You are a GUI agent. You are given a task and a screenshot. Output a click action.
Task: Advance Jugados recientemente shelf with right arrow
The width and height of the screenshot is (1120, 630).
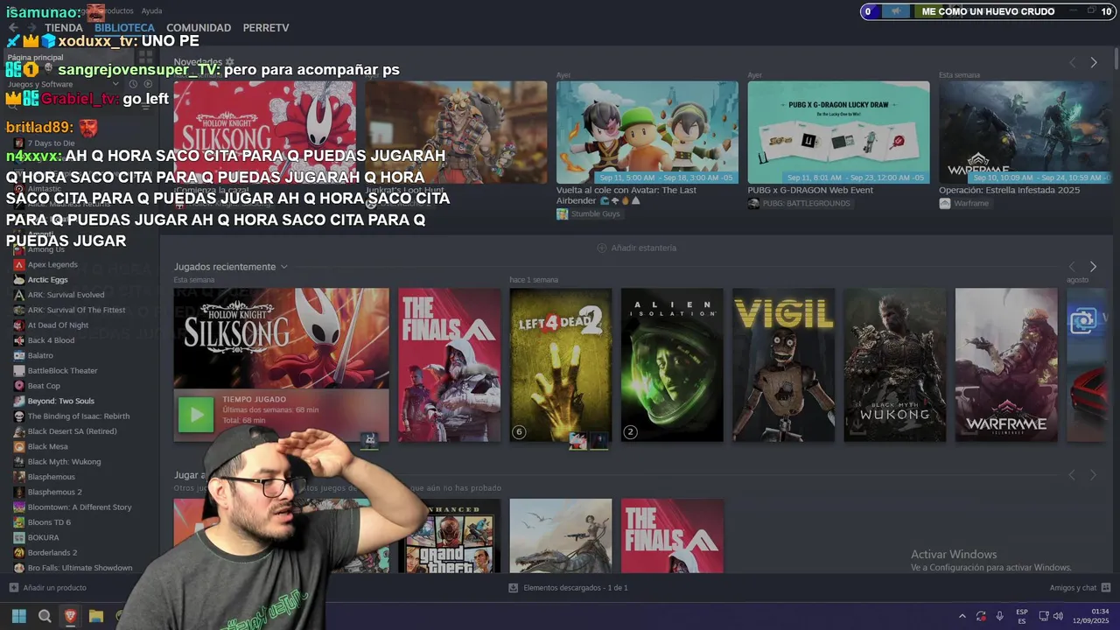1093,266
